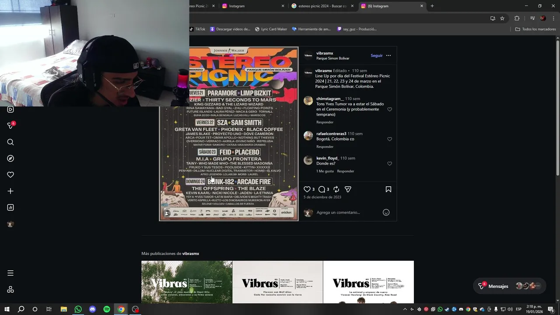Image resolution: width=560 pixels, height=315 pixels.
Task: Open the chimstagram__ profile link
Action: tap(330, 99)
